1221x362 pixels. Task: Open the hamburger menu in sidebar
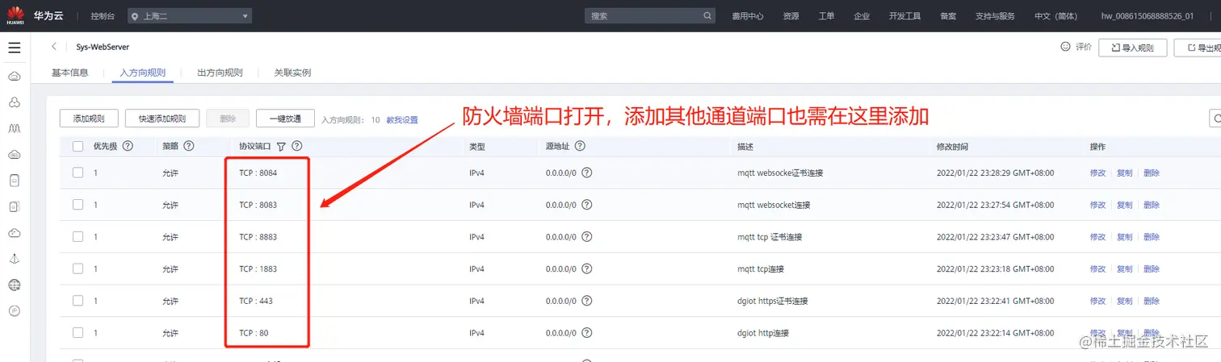point(15,48)
